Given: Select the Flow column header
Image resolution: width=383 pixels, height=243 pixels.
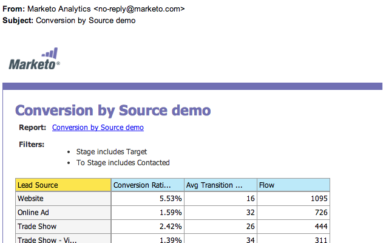Looking at the screenshot, I should click(293, 185).
